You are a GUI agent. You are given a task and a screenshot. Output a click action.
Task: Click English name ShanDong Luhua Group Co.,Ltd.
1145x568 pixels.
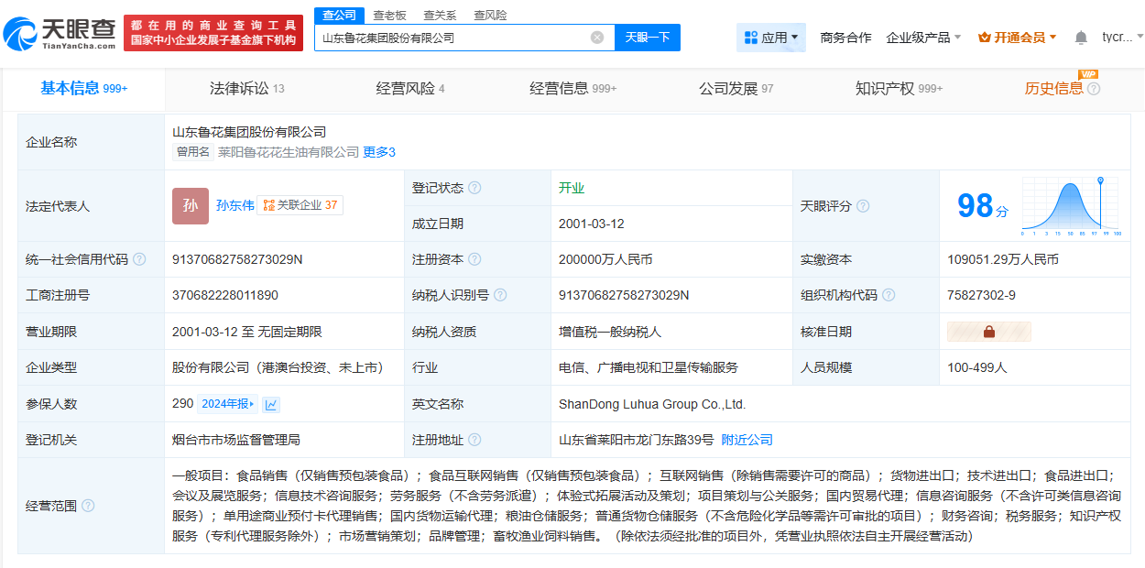pyautogui.click(x=652, y=404)
